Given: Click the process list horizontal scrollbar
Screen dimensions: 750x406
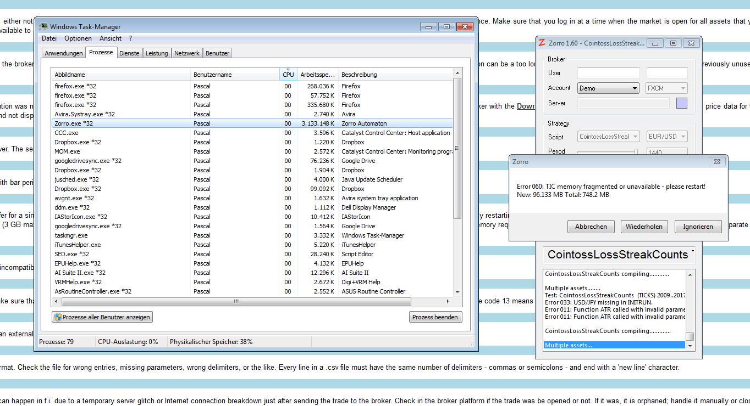Looking at the screenshot, I should [236, 301].
